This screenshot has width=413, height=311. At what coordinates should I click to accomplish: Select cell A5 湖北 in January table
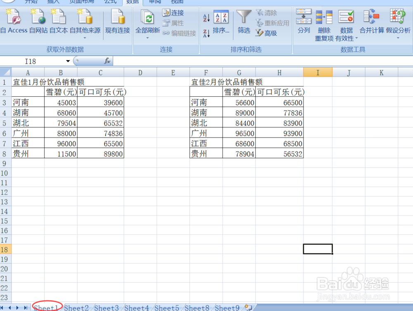(x=28, y=123)
